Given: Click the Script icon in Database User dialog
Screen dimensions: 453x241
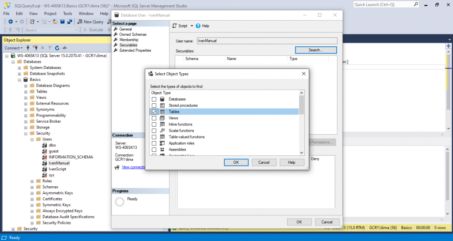Looking at the screenshot, I should click(174, 26).
